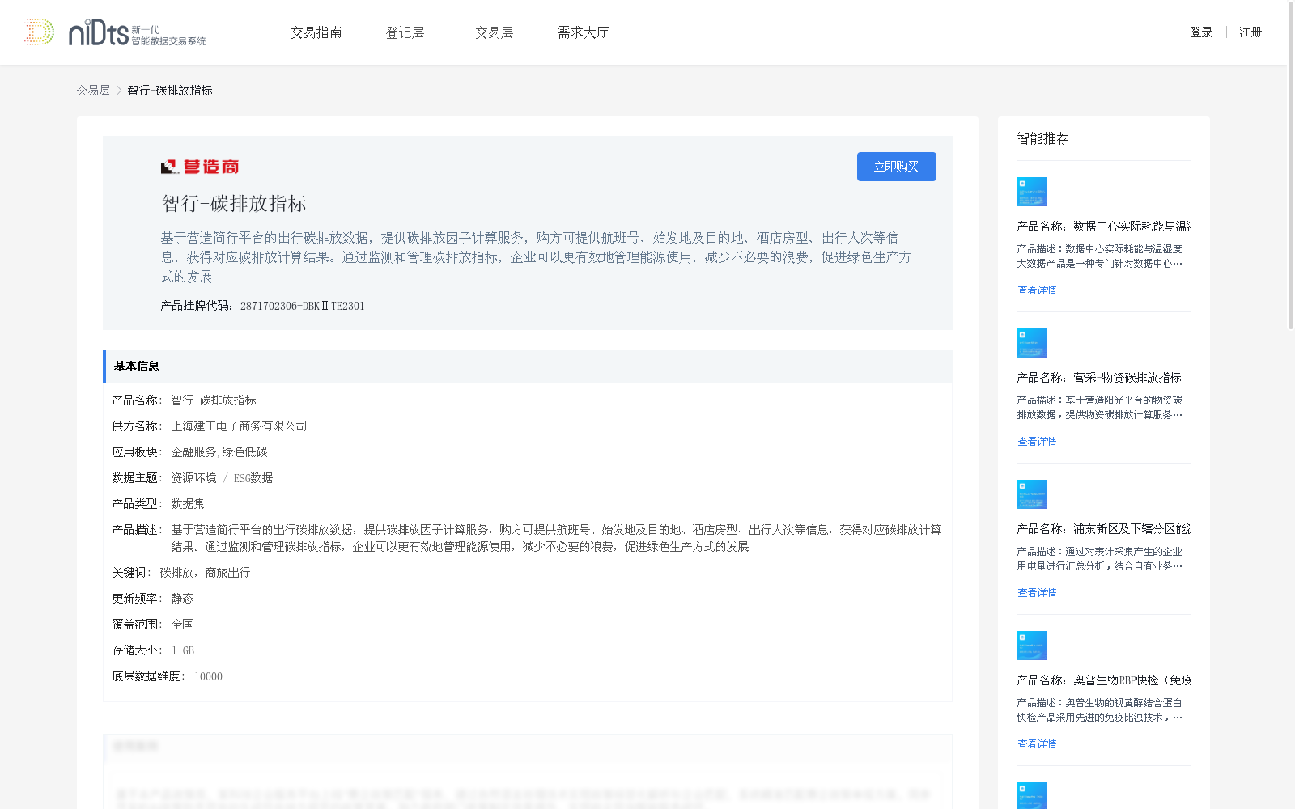Viewport: 1295px width, 809px height.
Task: Click heading 智行-碳排放指标
Action: [x=234, y=204]
